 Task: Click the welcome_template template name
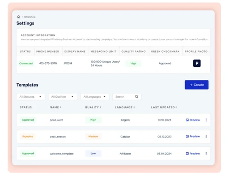pyautogui.click(x=61, y=154)
